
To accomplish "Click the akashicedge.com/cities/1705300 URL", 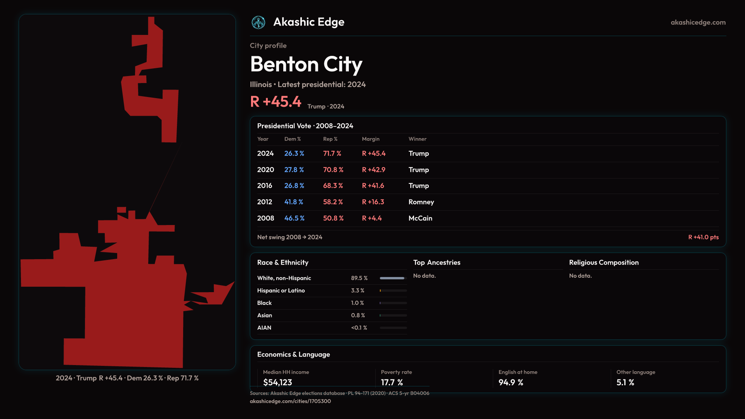I will pyautogui.click(x=290, y=401).
